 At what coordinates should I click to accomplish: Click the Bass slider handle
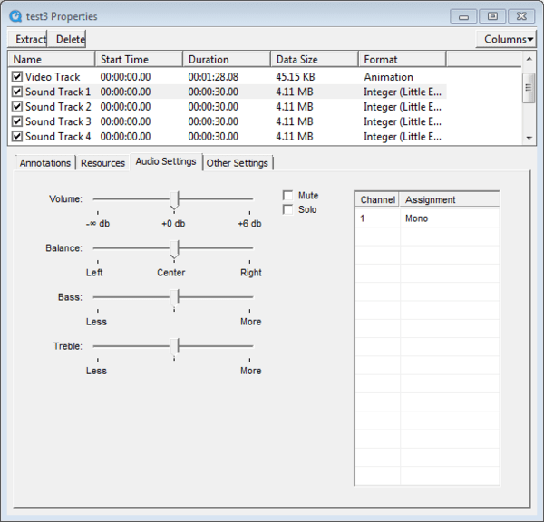pos(174,298)
